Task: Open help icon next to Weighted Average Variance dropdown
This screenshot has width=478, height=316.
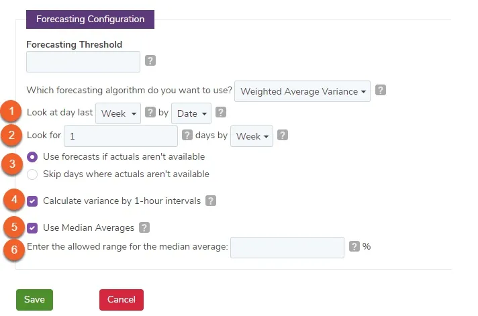Action: point(380,90)
